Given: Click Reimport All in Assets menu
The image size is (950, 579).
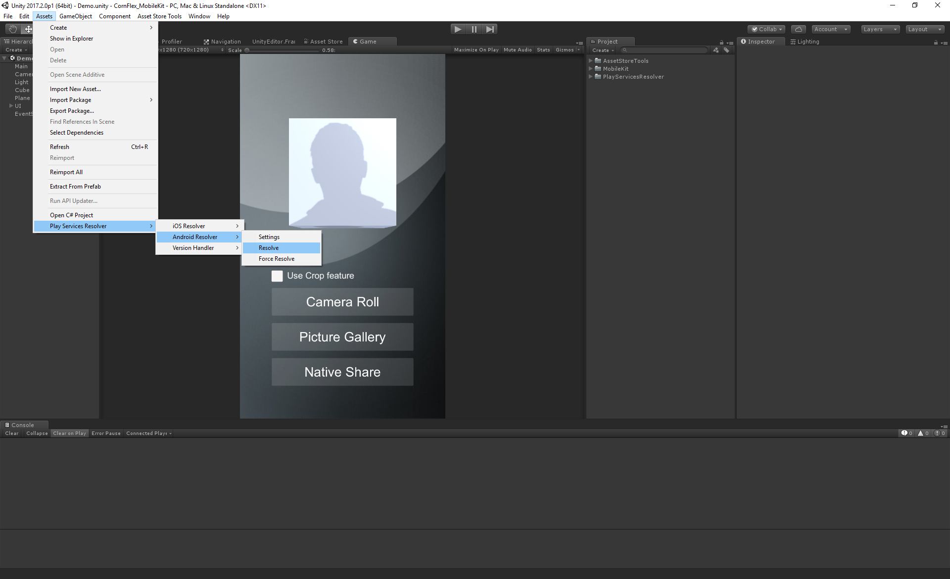Looking at the screenshot, I should coord(95,172).
